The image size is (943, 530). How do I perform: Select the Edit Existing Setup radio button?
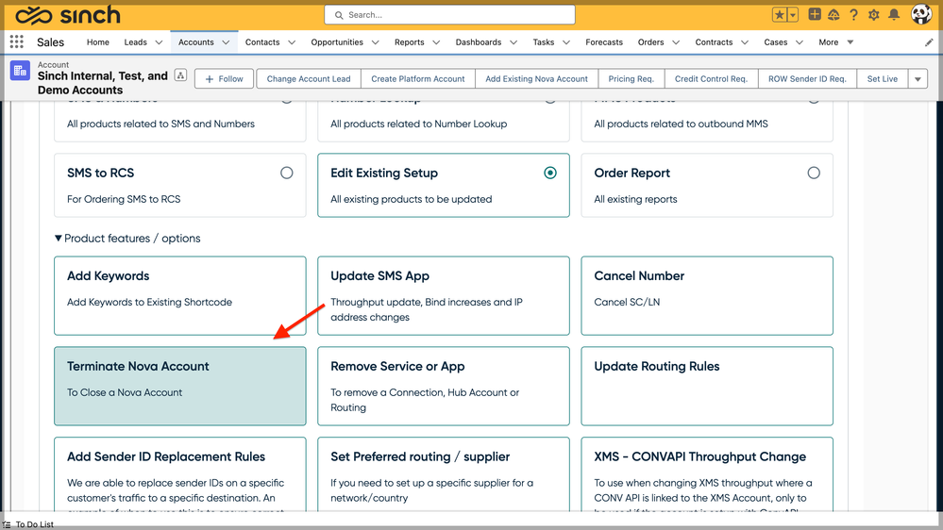[550, 174]
